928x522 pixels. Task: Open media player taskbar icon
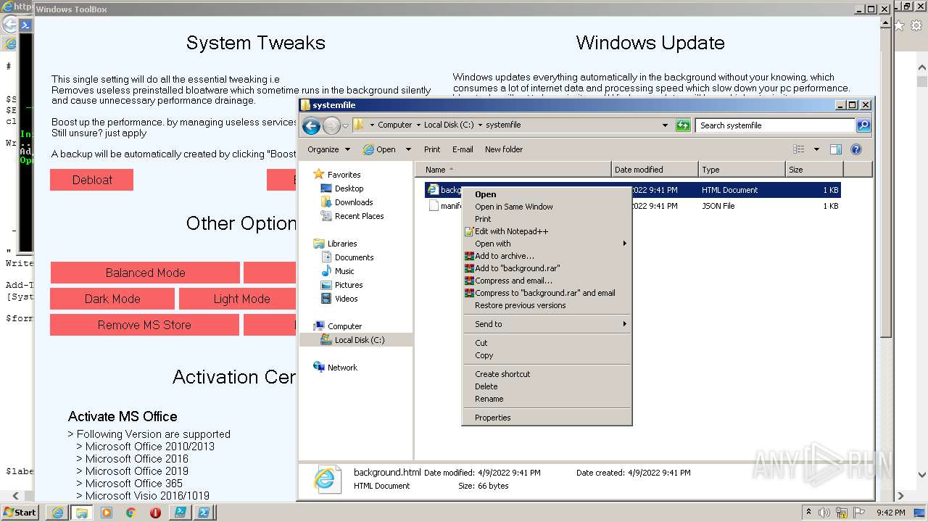107,513
